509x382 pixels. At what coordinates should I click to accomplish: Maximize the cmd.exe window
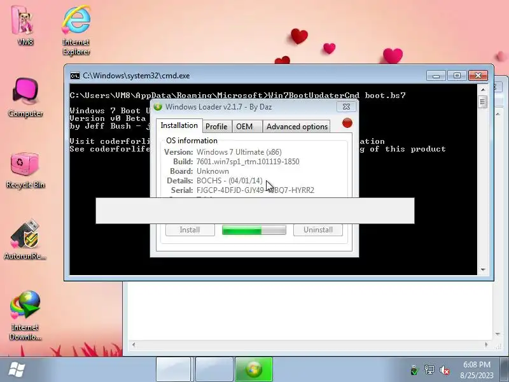[457, 76]
